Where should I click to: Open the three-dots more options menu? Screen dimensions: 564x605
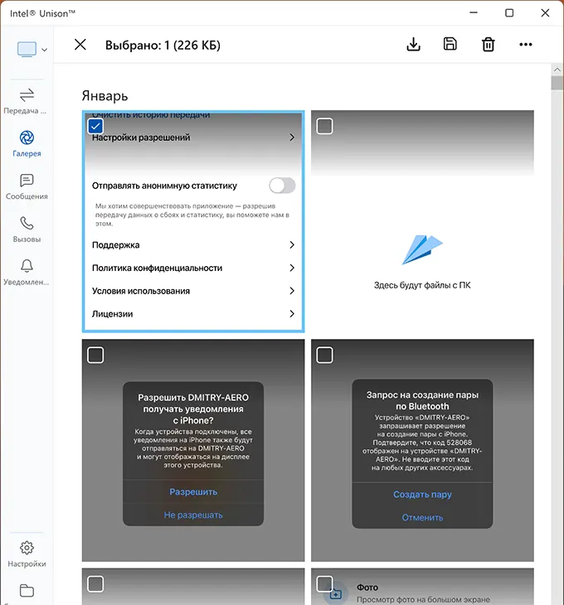pos(526,45)
